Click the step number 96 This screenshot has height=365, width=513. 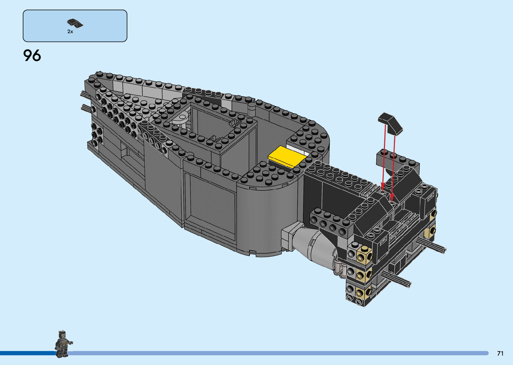point(32,56)
